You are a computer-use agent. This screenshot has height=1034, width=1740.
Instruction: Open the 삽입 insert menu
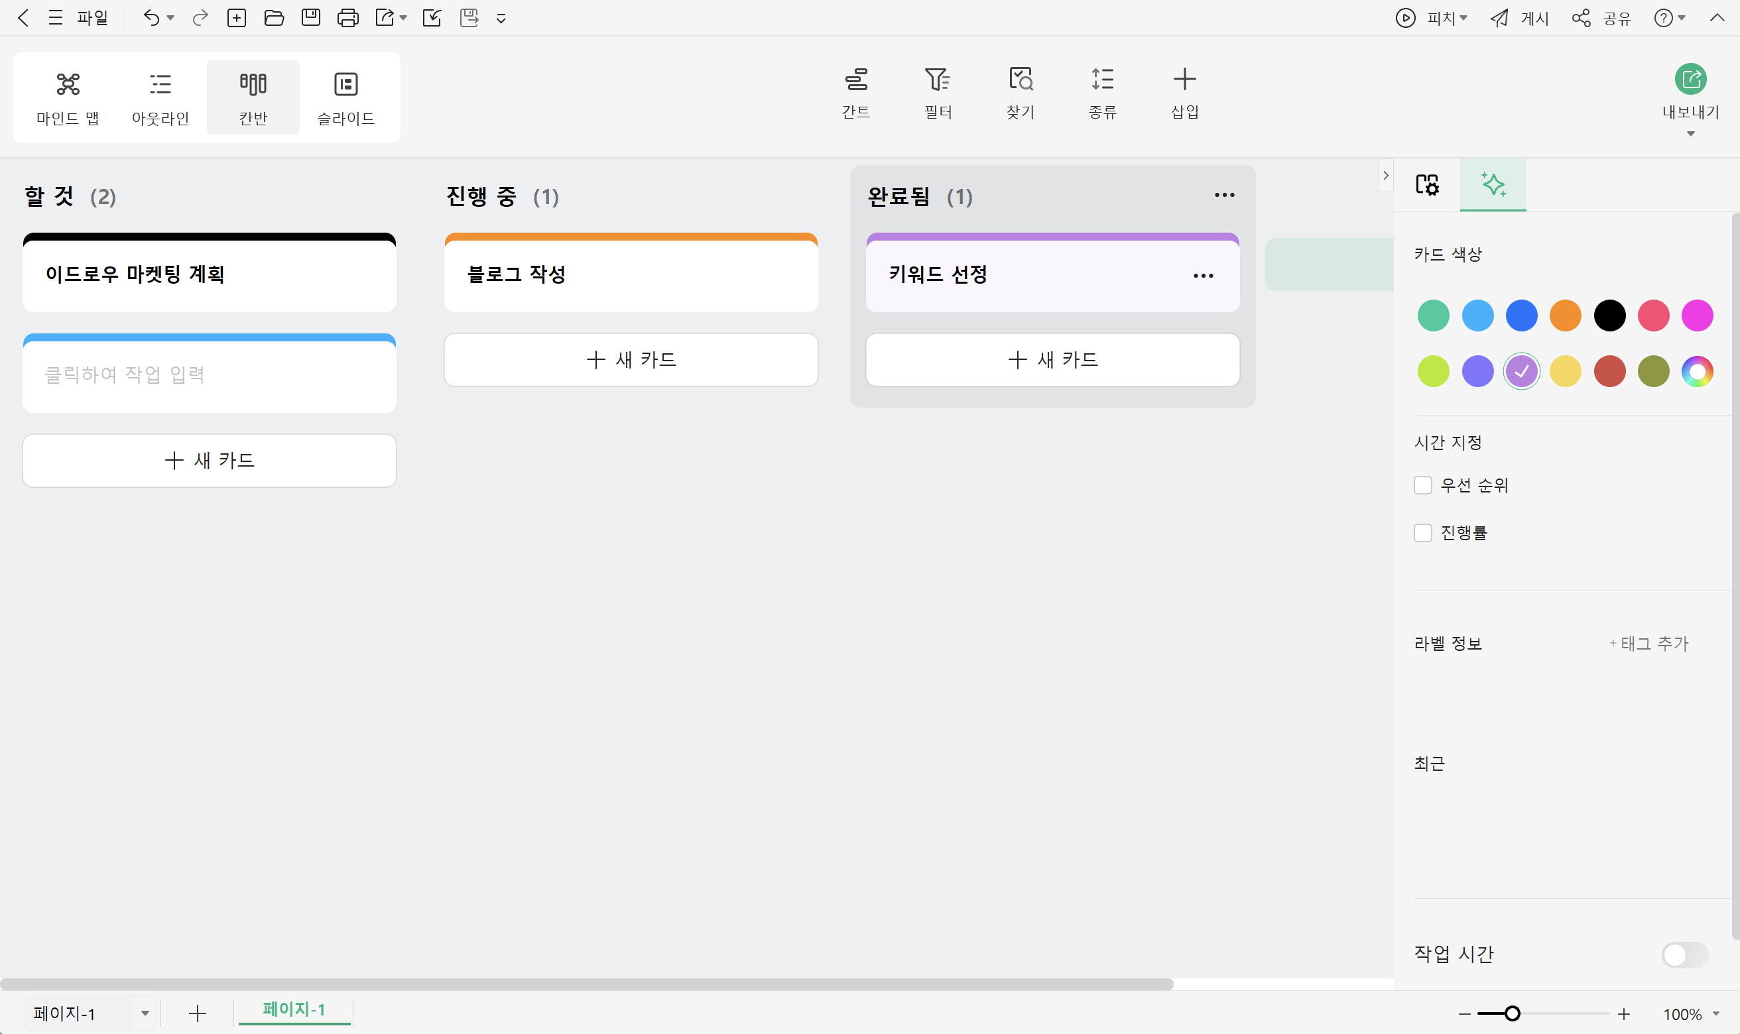(1184, 93)
